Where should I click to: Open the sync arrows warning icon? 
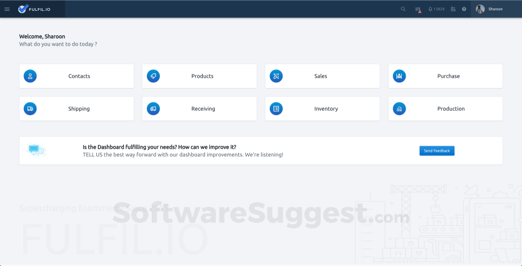[418, 10]
